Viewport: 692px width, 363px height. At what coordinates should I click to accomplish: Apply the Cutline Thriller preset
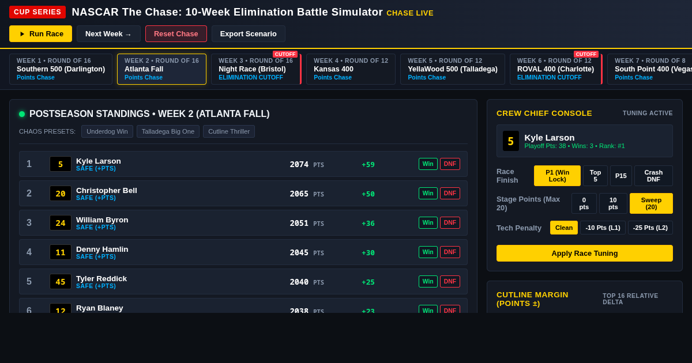[x=229, y=131]
